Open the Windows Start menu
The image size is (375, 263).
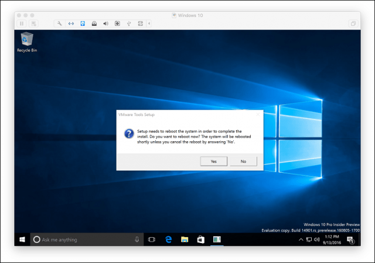click(22, 240)
